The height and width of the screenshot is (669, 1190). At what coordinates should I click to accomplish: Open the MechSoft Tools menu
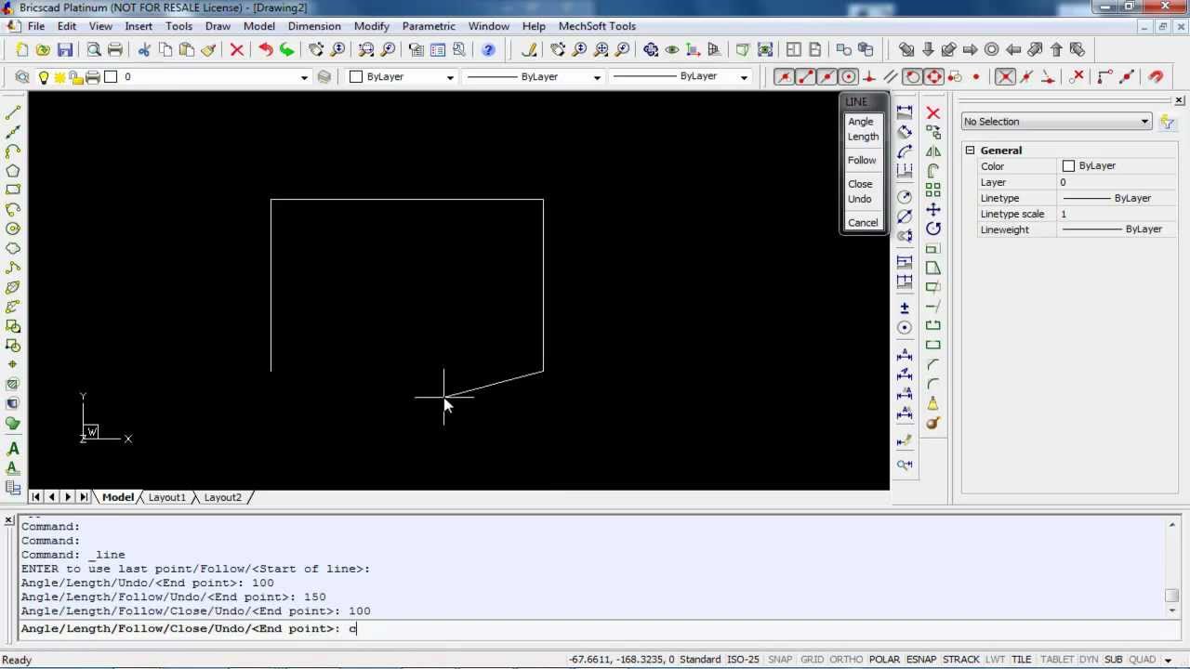click(597, 26)
